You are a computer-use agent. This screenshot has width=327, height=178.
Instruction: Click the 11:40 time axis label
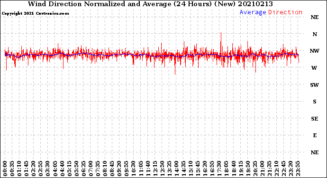148,169
